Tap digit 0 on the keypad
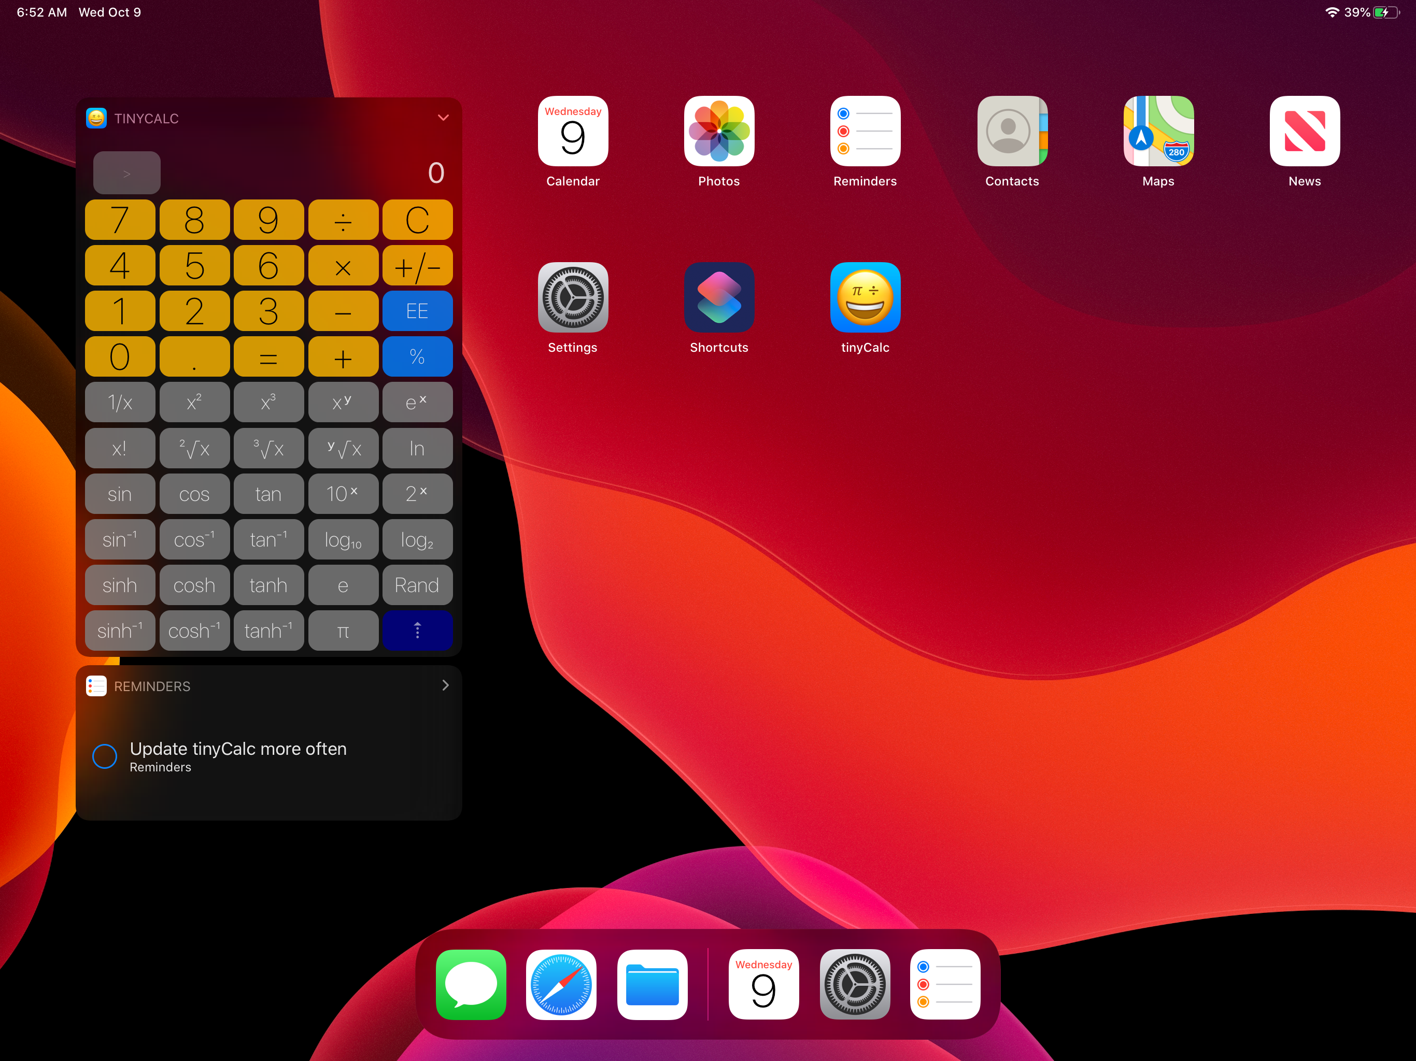This screenshot has width=1416, height=1061. coord(120,356)
